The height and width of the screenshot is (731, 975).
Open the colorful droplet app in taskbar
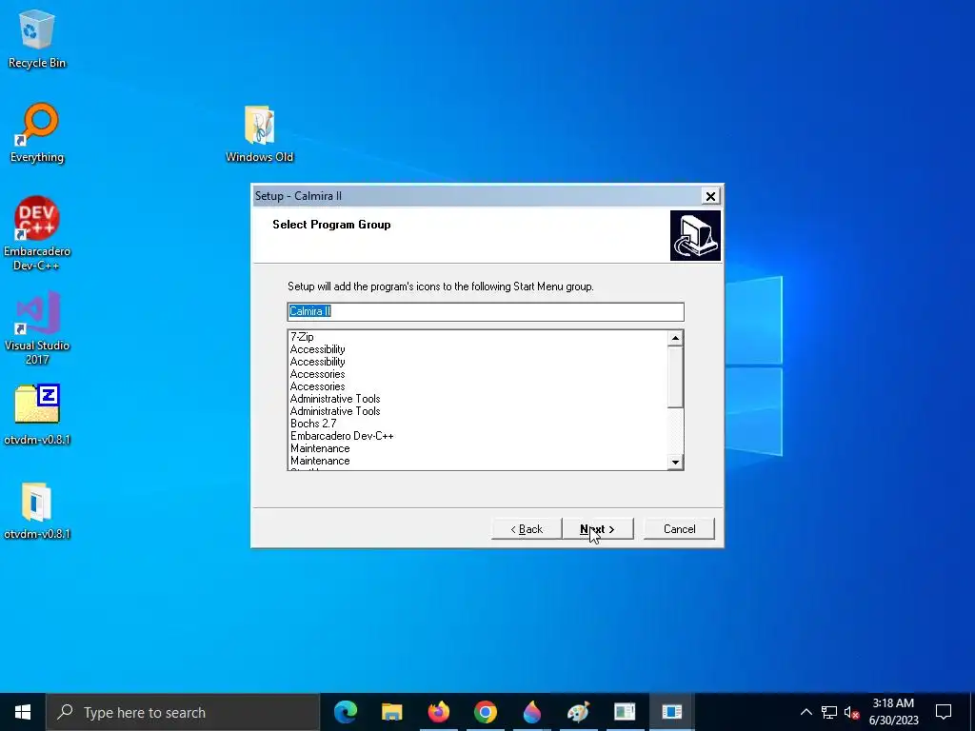click(531, 712)
